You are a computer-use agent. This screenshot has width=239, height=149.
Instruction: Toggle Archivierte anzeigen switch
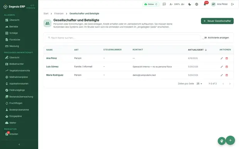[204, 38]
